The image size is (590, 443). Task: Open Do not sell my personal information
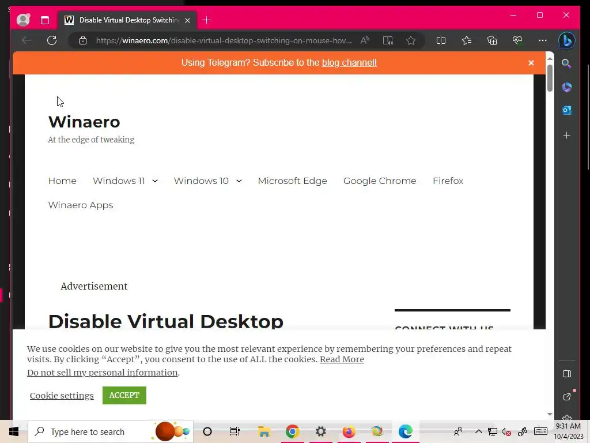(x=103, y=373)
